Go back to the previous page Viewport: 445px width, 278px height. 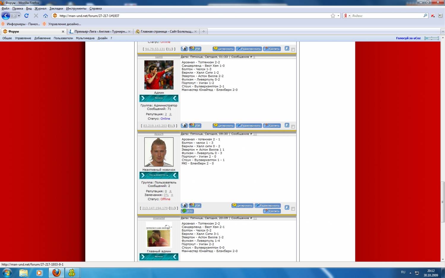point(6,16)
